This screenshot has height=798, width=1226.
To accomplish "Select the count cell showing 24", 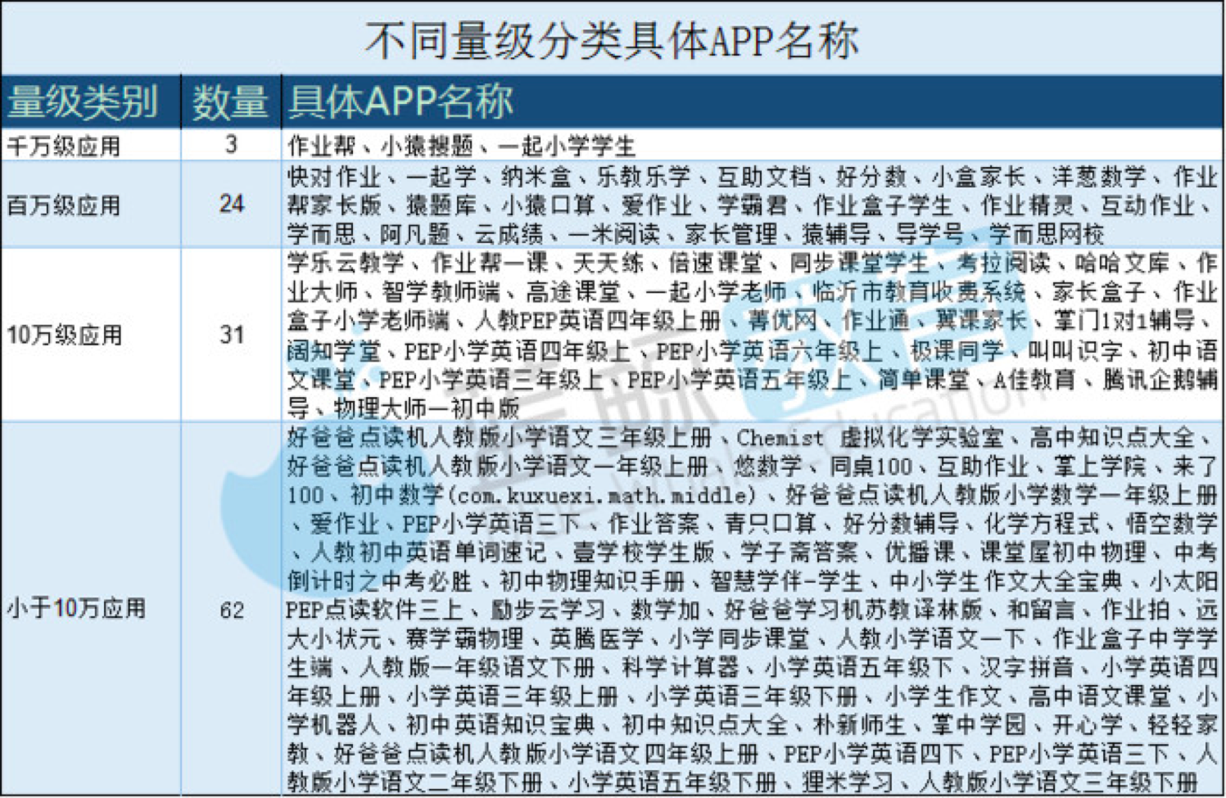I will coord(232,204).
